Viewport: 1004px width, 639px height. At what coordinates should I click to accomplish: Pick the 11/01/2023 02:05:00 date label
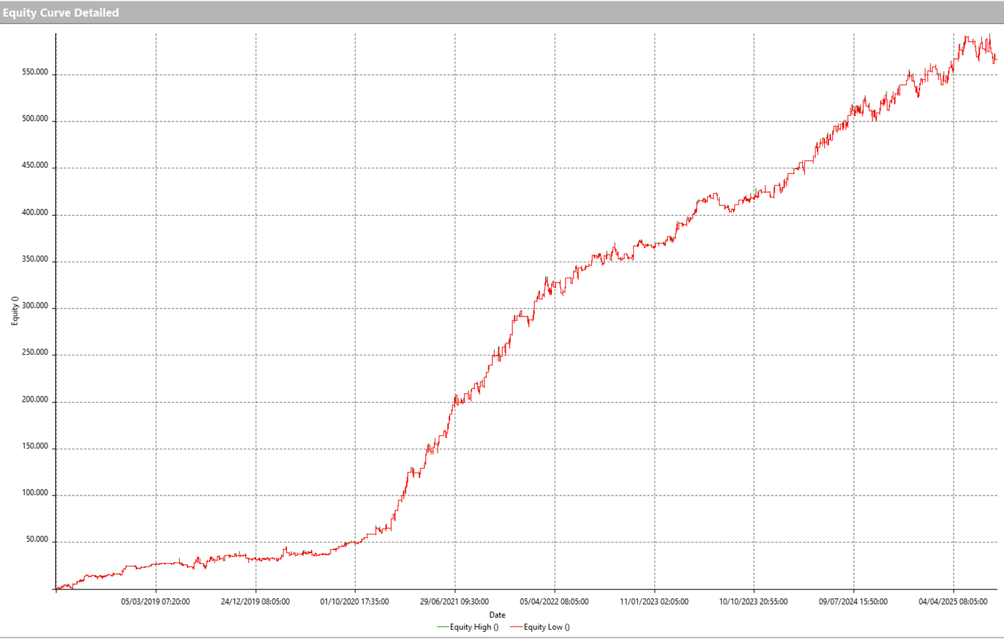point(654,601)
